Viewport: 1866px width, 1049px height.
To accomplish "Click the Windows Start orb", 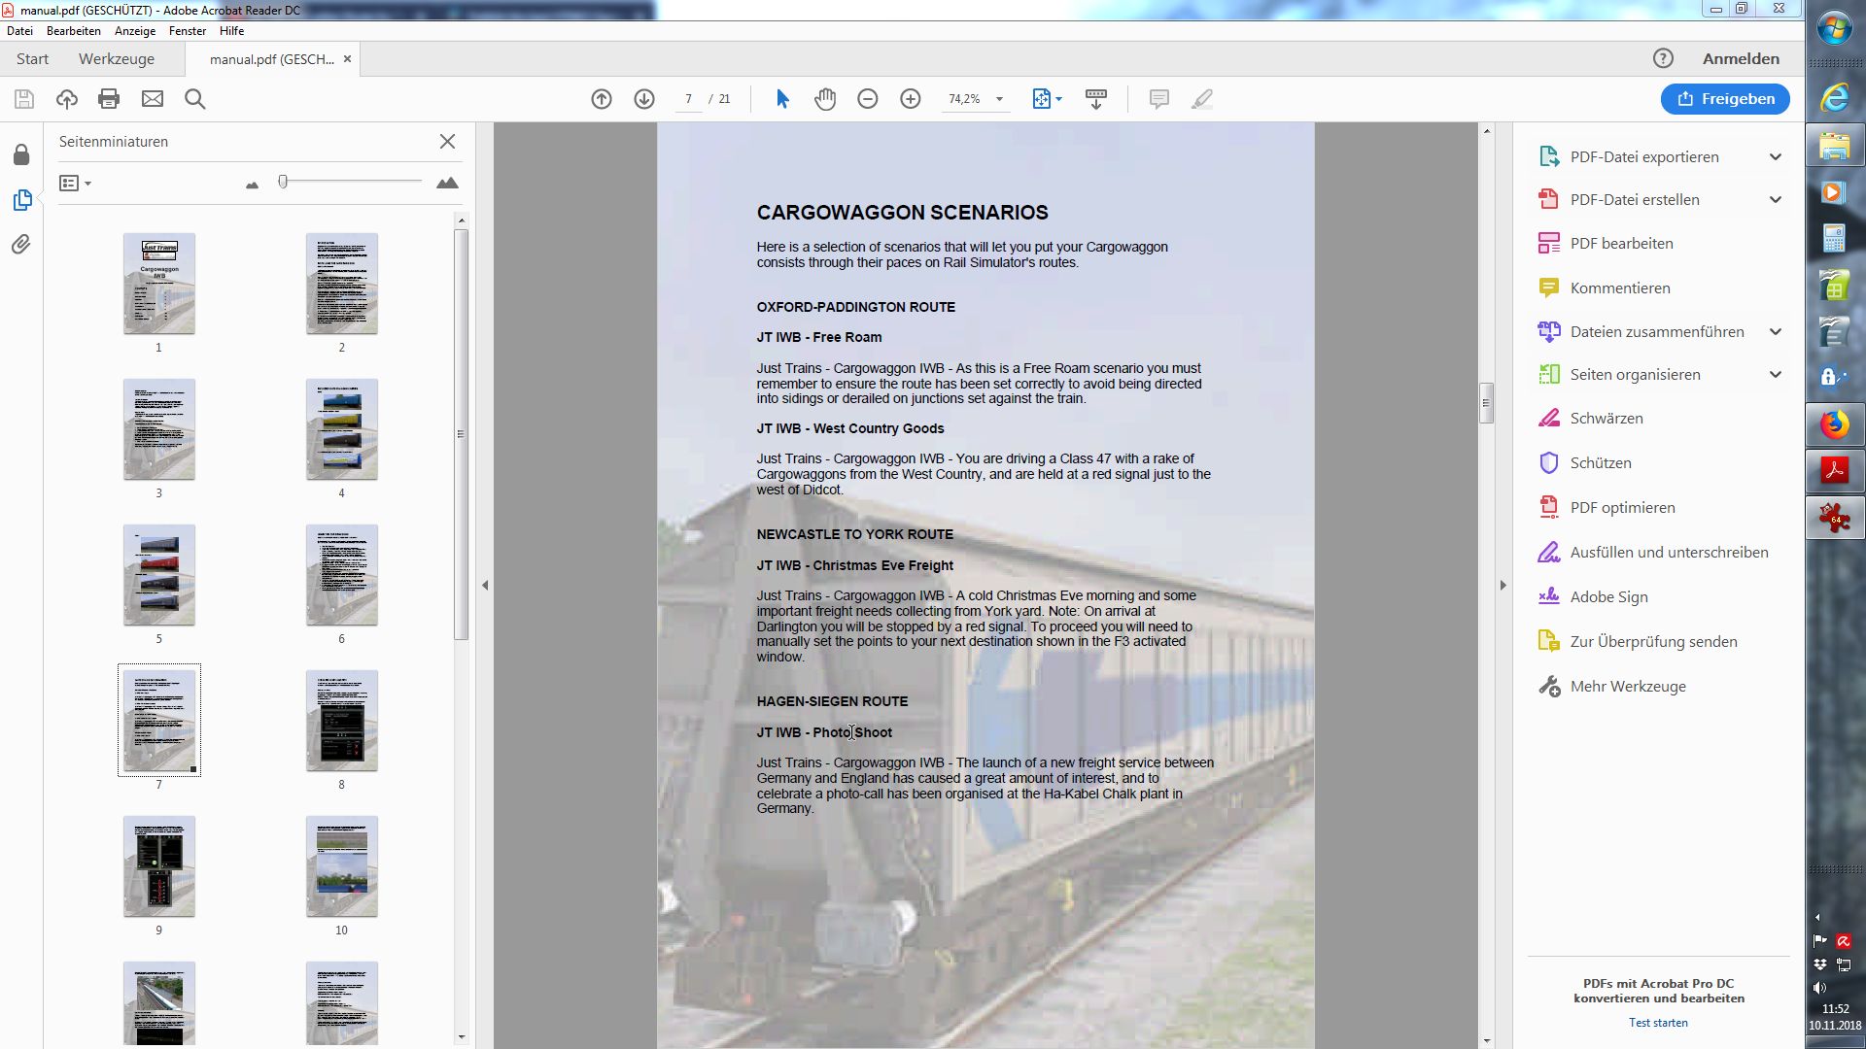I will coord(1835,29).
